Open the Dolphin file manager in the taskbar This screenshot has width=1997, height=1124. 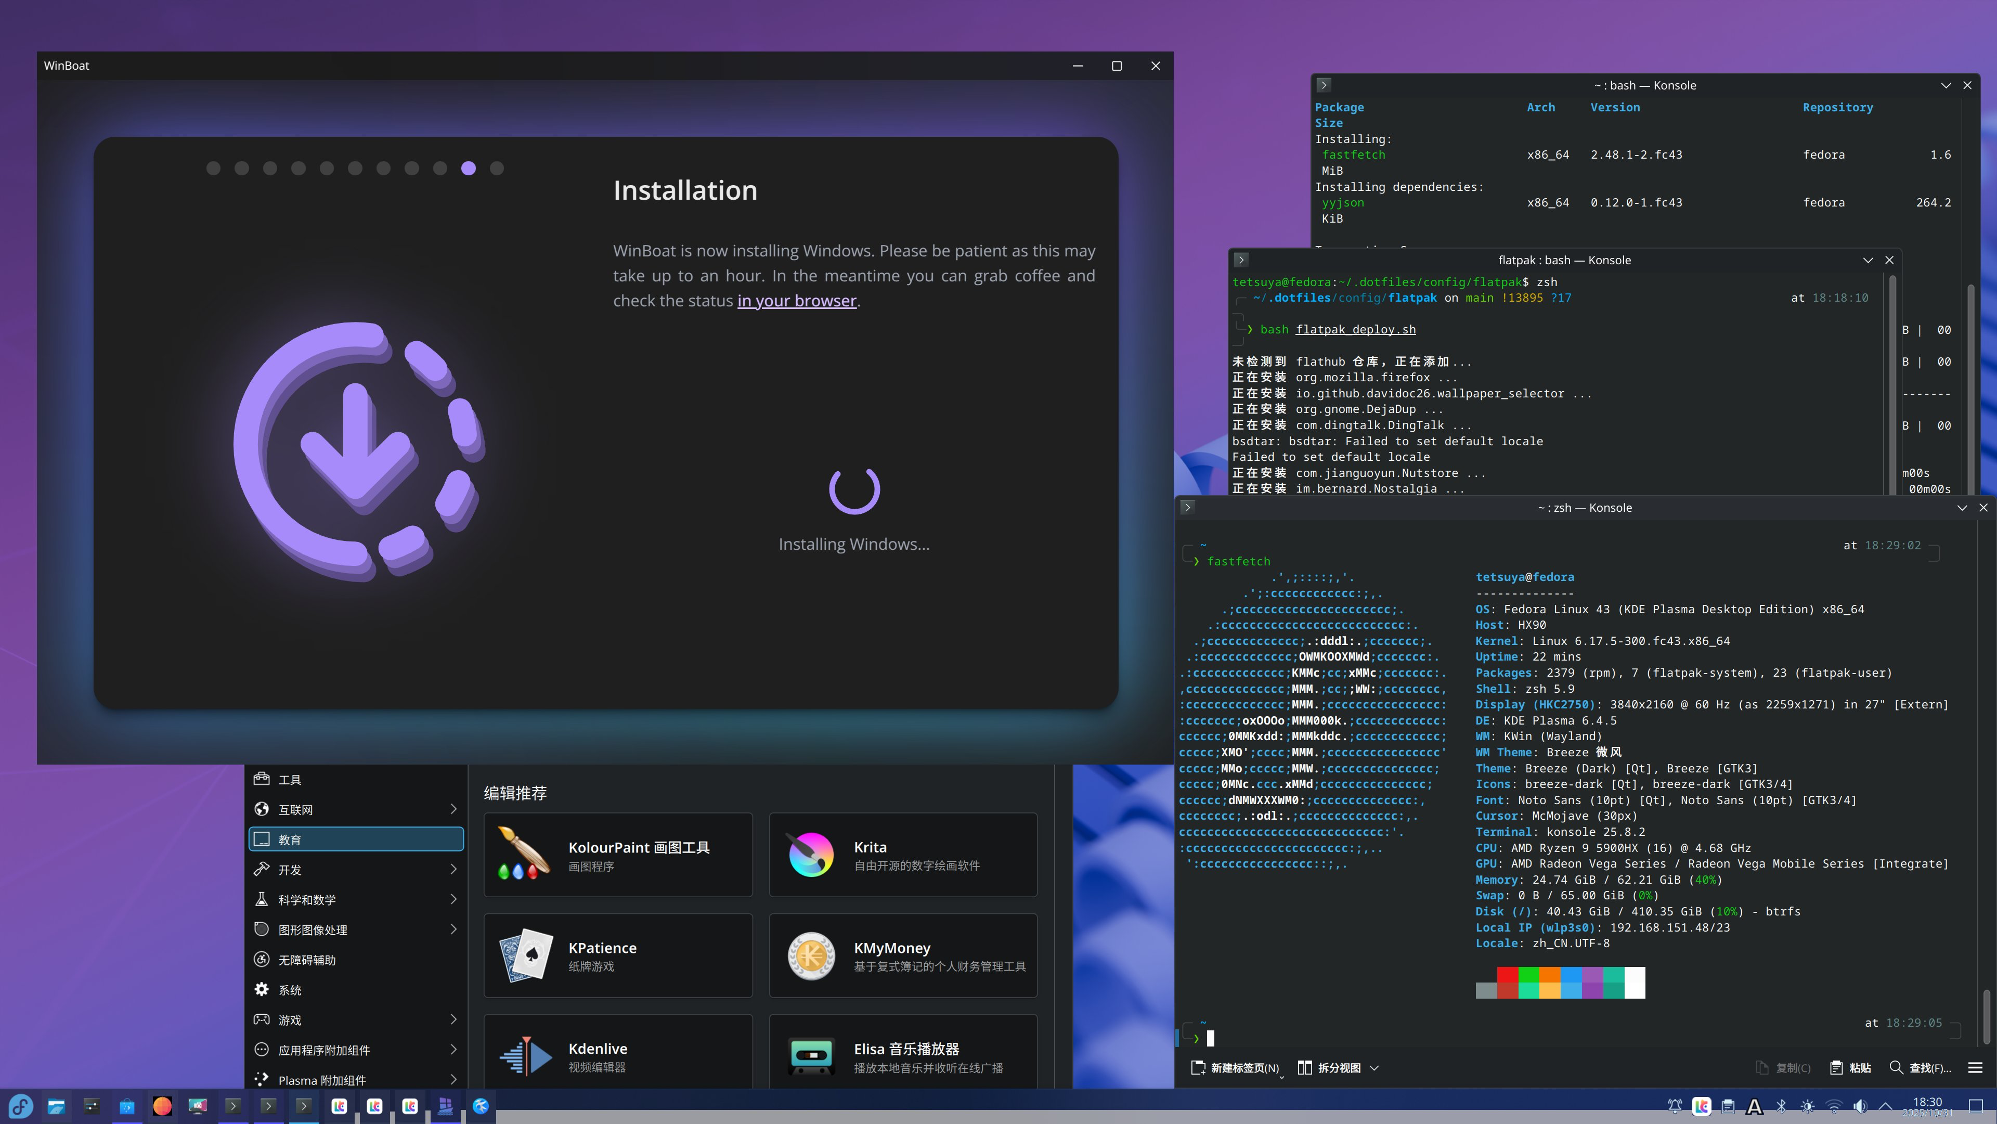coord(56,1105)
